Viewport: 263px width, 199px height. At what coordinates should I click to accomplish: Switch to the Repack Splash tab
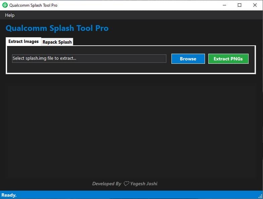pyautogui.click(x=57, y=42)
